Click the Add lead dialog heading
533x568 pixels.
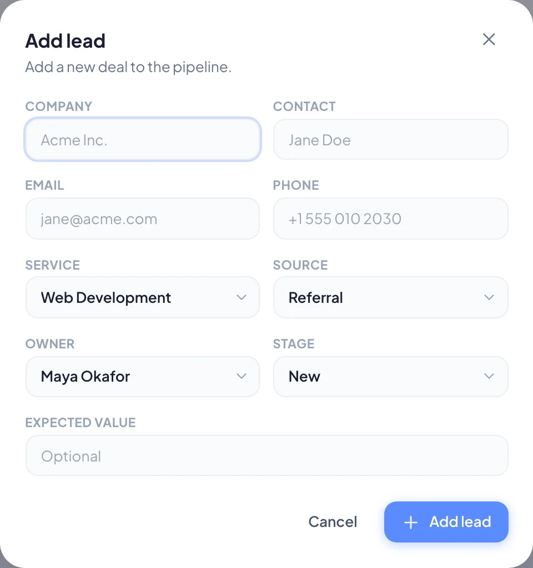tap(66, 41)
